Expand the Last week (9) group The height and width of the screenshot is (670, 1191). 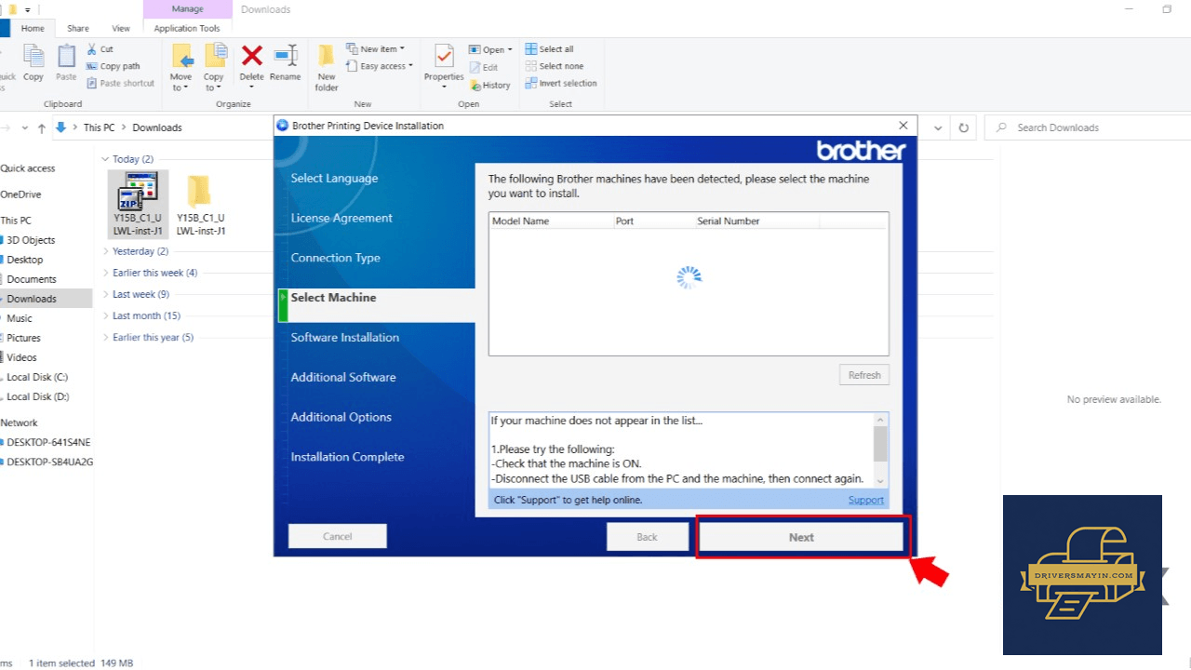pos(106,294)
